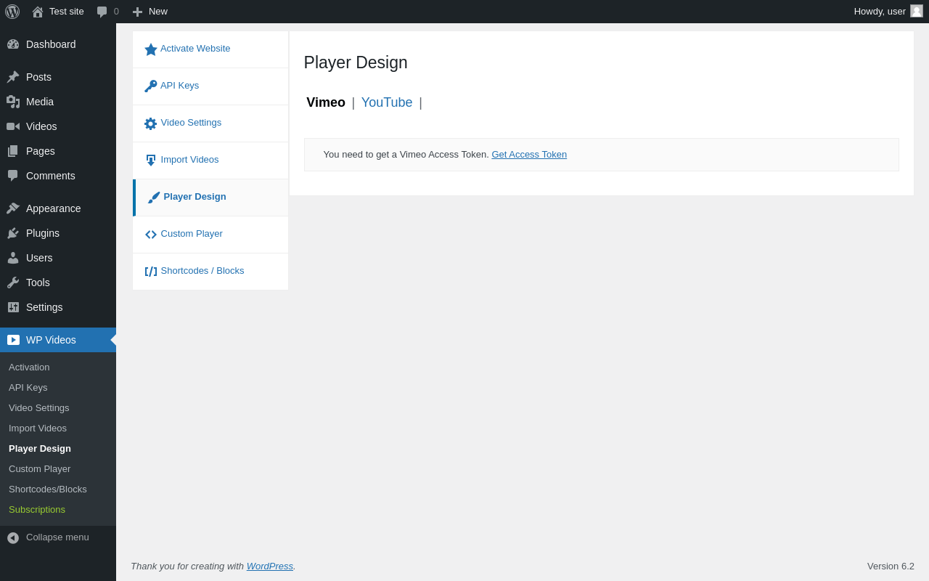Click the Users menu label

[39, 258]
